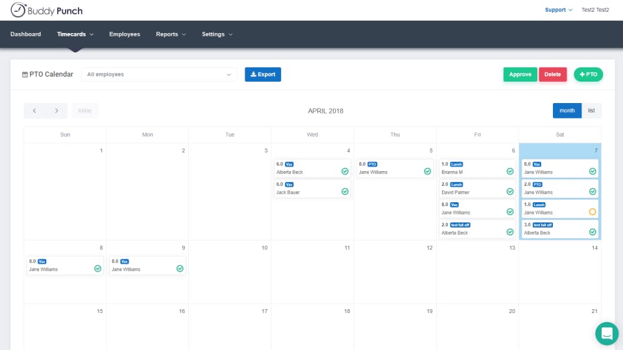Switch to month view
623x350 pixels.
tap(567, 111)
